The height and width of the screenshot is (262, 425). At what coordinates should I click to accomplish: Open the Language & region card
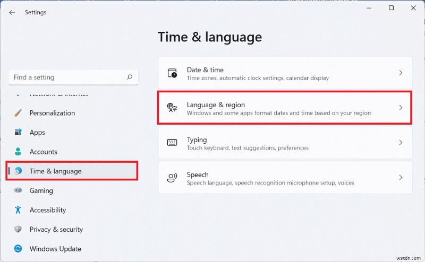(285, 108)
